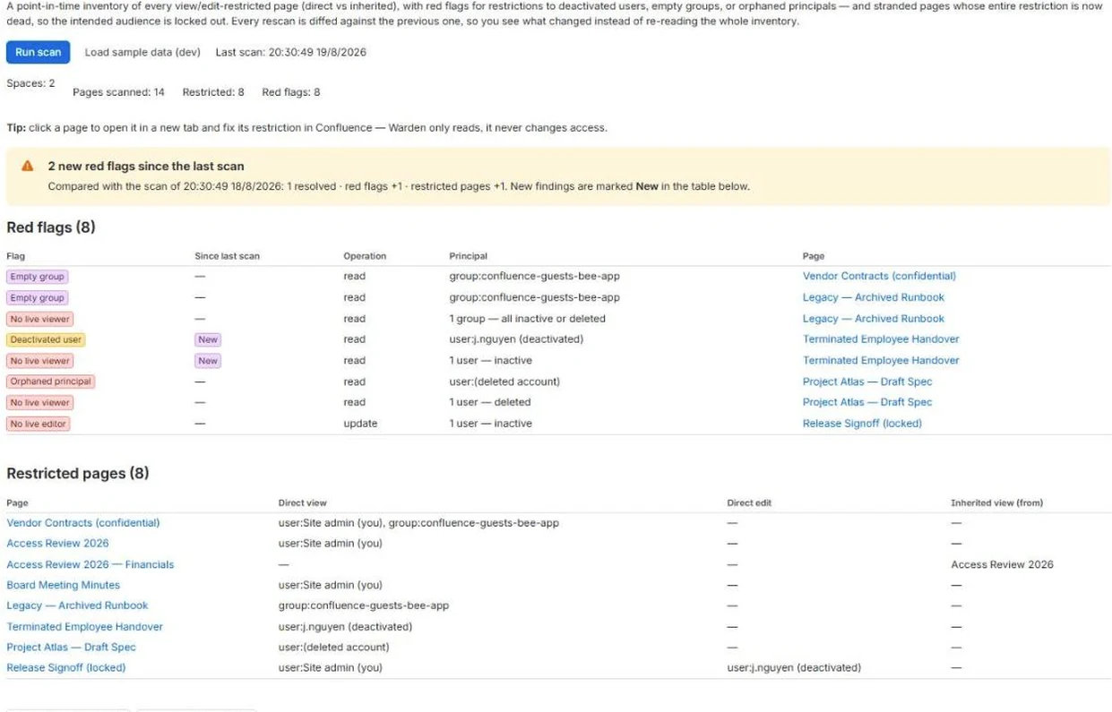Click the 'Last scan: 20:30:49 19/8/2026' timestamp
Image resolution: width=1112 pixels, height=712 pixels.
point(291,52)
